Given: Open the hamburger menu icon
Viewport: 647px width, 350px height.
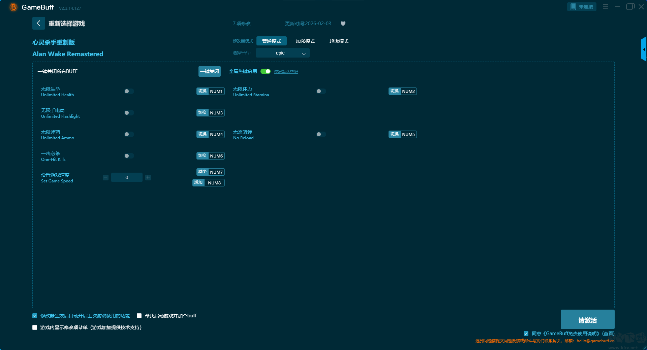Looking at the screenshot, I should pos(606,7).
